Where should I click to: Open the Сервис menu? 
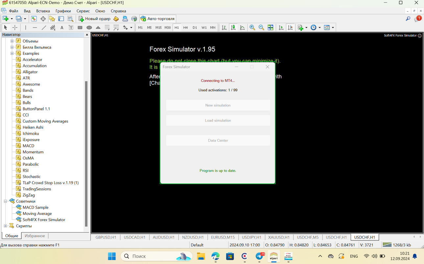tap(83, 11)
